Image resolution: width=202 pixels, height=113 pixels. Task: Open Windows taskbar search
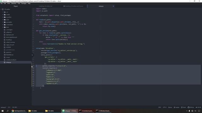pyautogui.click(x=8, y=111)
